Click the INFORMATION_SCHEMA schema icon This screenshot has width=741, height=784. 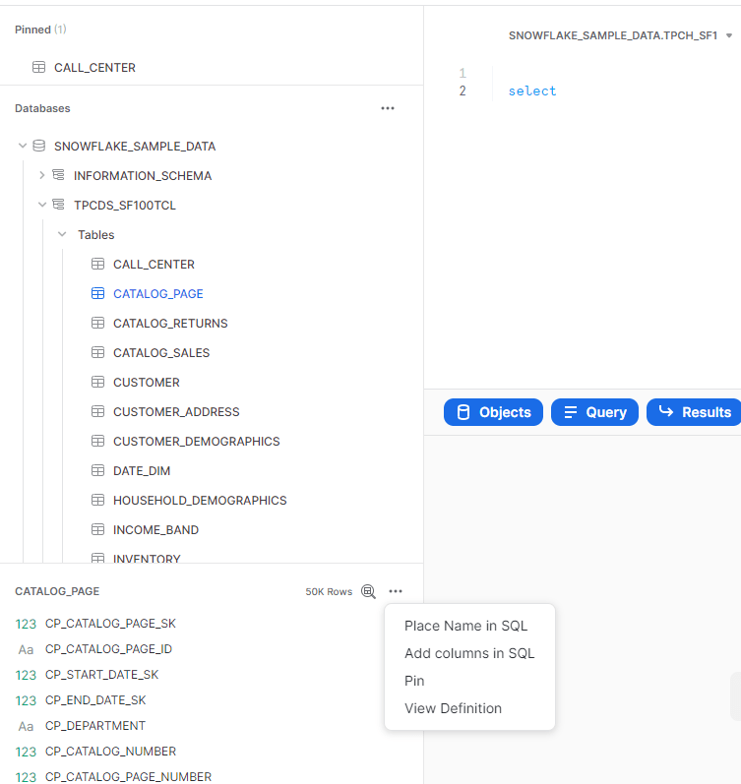pyautogui.click(x=58, y=175)
